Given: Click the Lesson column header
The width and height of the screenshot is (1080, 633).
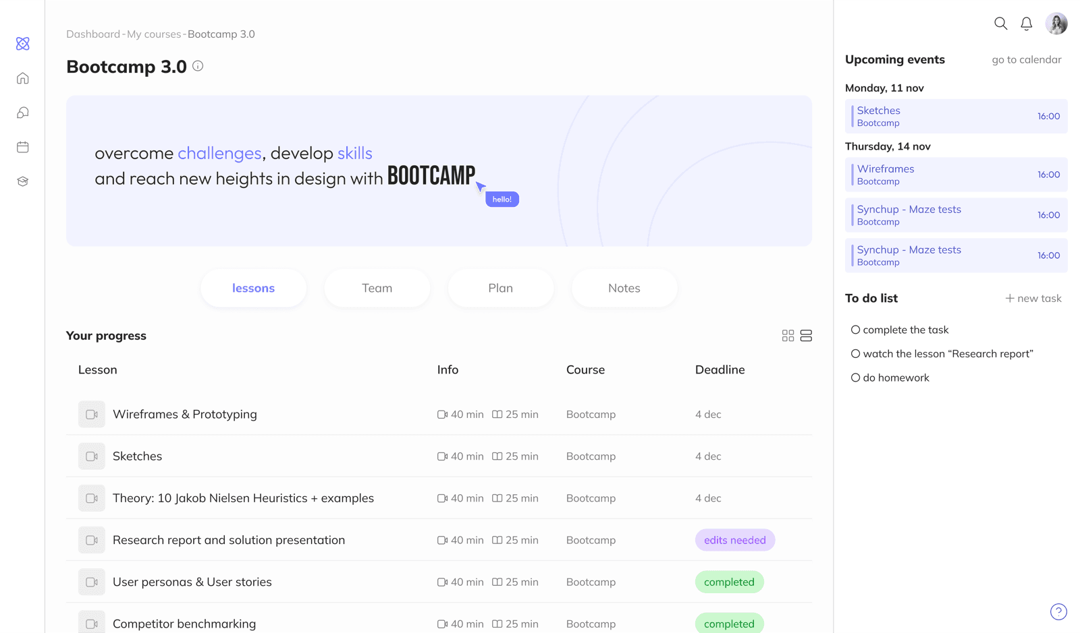Looking at the screenshot, I should 98,369.
